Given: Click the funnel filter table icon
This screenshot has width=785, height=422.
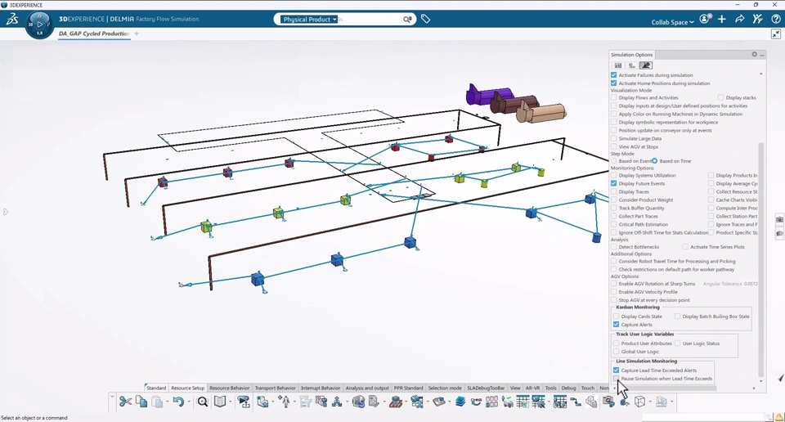Looking at the screenshot, I should tap(305, 402).
